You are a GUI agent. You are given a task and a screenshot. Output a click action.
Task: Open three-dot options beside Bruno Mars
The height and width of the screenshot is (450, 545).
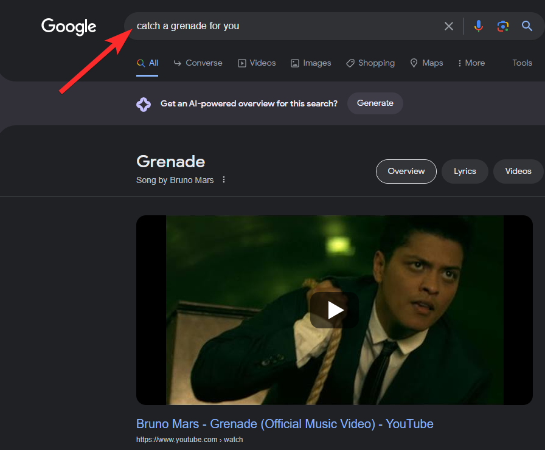coord(224,180)
